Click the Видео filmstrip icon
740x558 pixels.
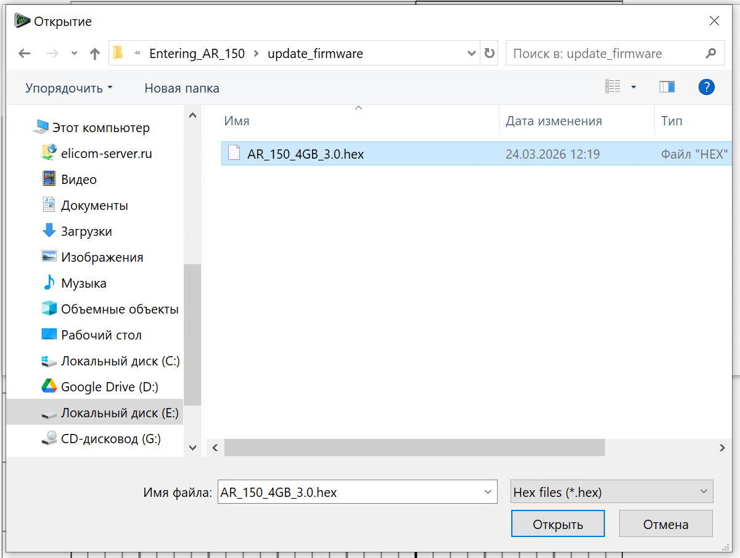[49, 179]
